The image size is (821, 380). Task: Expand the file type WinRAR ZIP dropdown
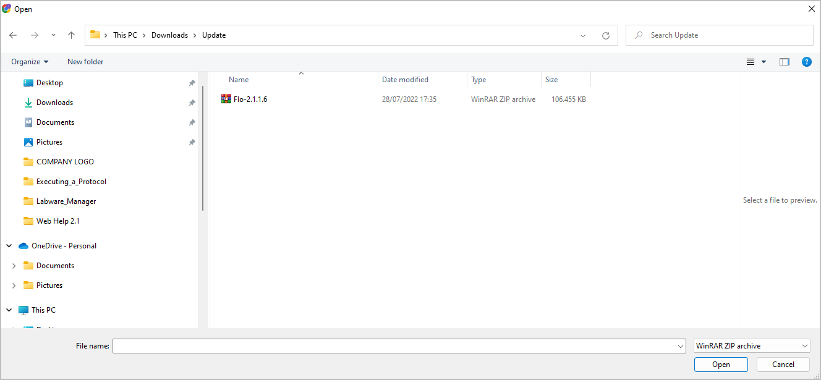tap(751, 346)
